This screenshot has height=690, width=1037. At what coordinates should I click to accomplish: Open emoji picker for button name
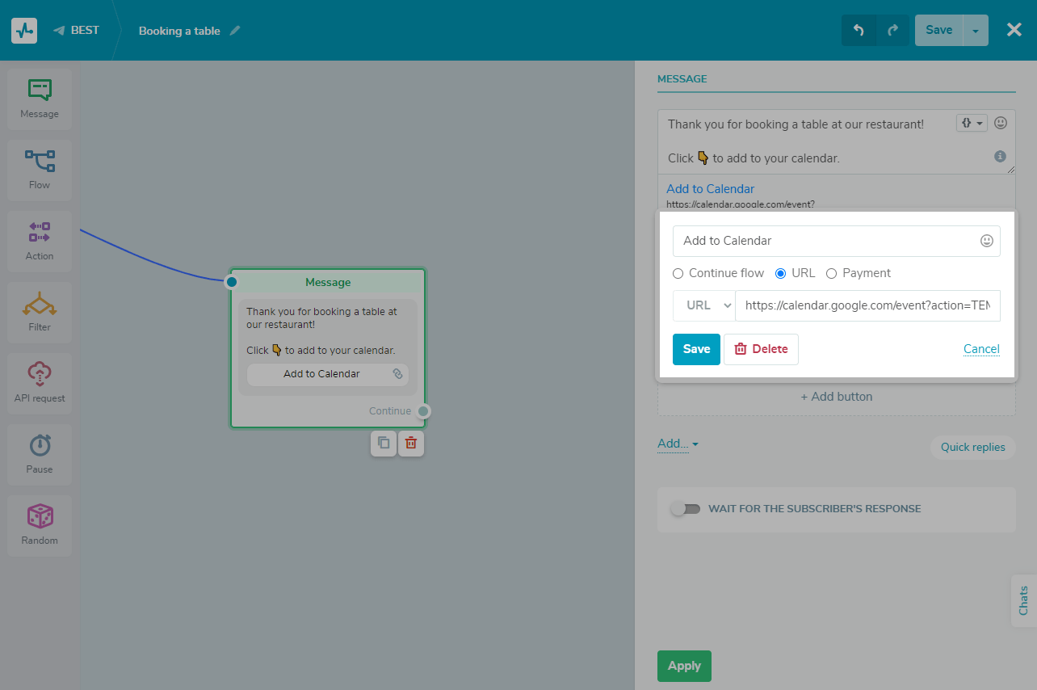[986, 241]
